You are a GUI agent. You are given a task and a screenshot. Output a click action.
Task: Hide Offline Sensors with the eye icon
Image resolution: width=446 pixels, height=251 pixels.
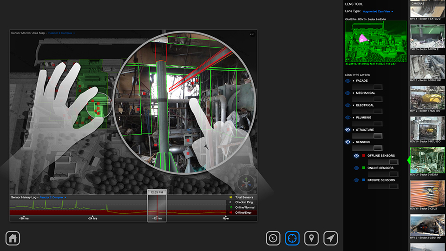point(356,156)
